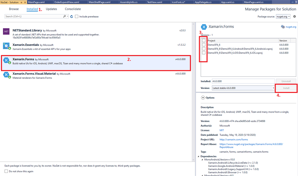This screenshot has height=176, width=298.
Task: Click inside the package search field
Action: pyautogui.click(x=32, y=17)
